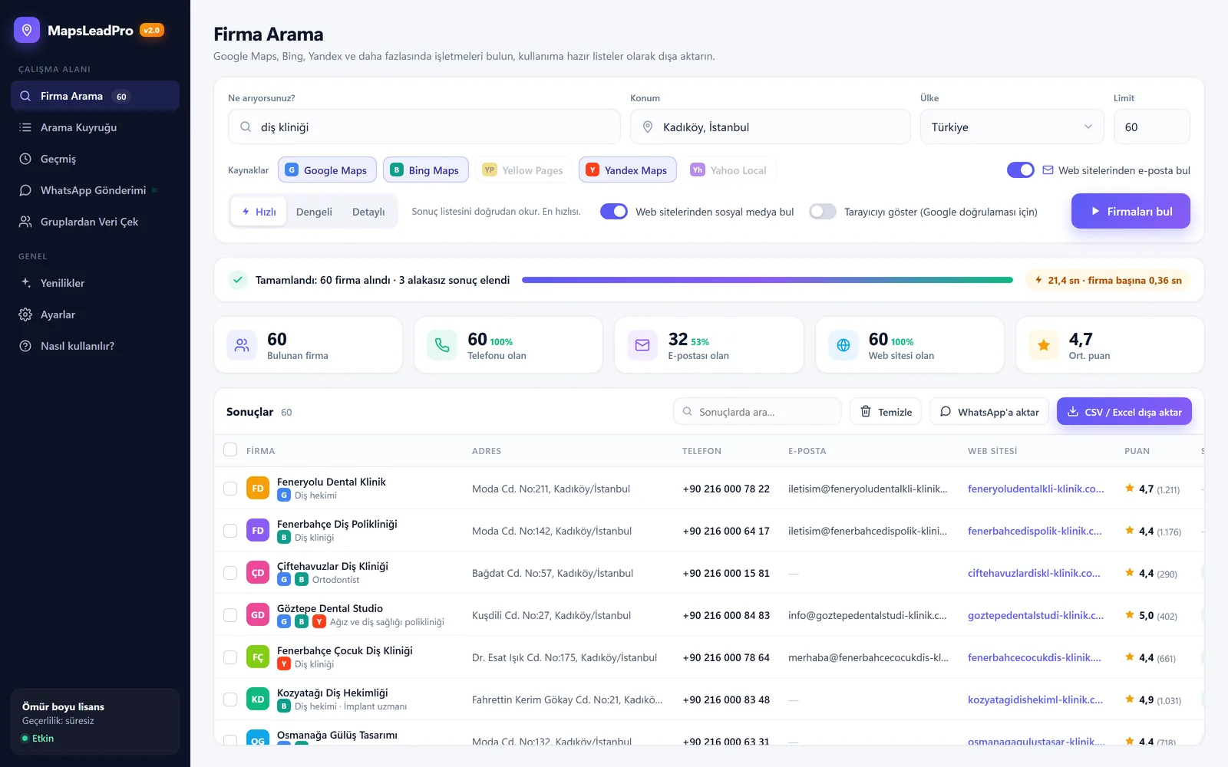1228x767 pixels.
Task: Focus the Sonuçlarda ara search field
Action: click(758, 412)
